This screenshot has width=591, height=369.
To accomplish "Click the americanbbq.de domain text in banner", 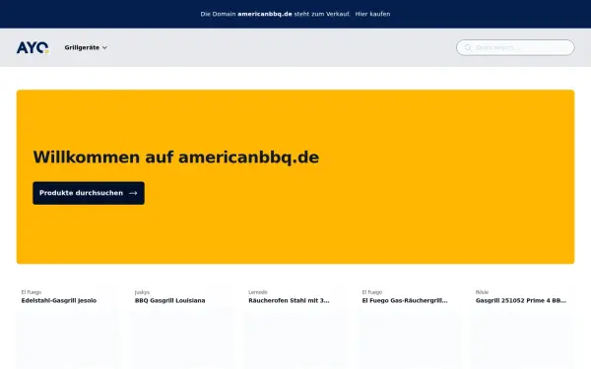I will pos(265,14).
